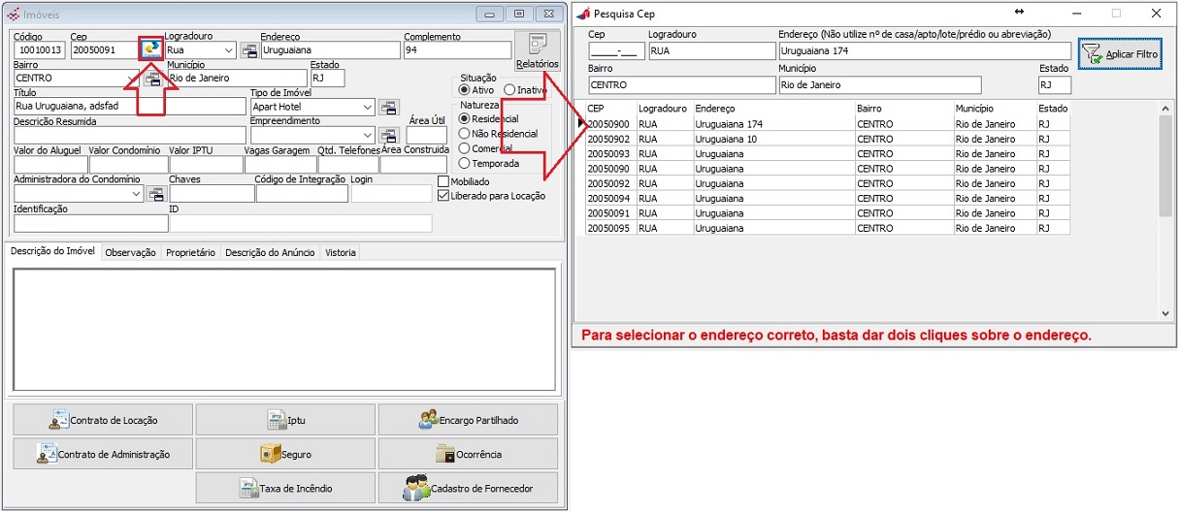Click lookup icon beside Administradora do Condomínio
This screenshot has height=513, width=1180.
coord(156,194)
